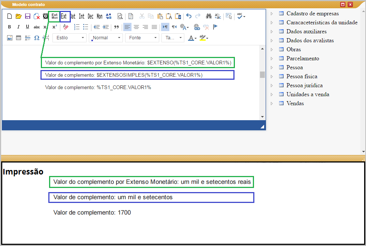
Task: Select Obras in the field tree
Action: 294,49
